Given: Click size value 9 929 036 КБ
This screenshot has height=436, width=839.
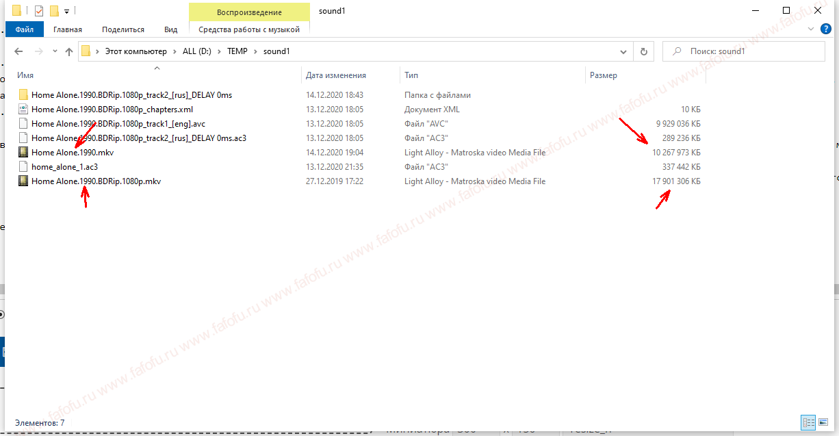Looking at the screenshot, I should [678, 124].
